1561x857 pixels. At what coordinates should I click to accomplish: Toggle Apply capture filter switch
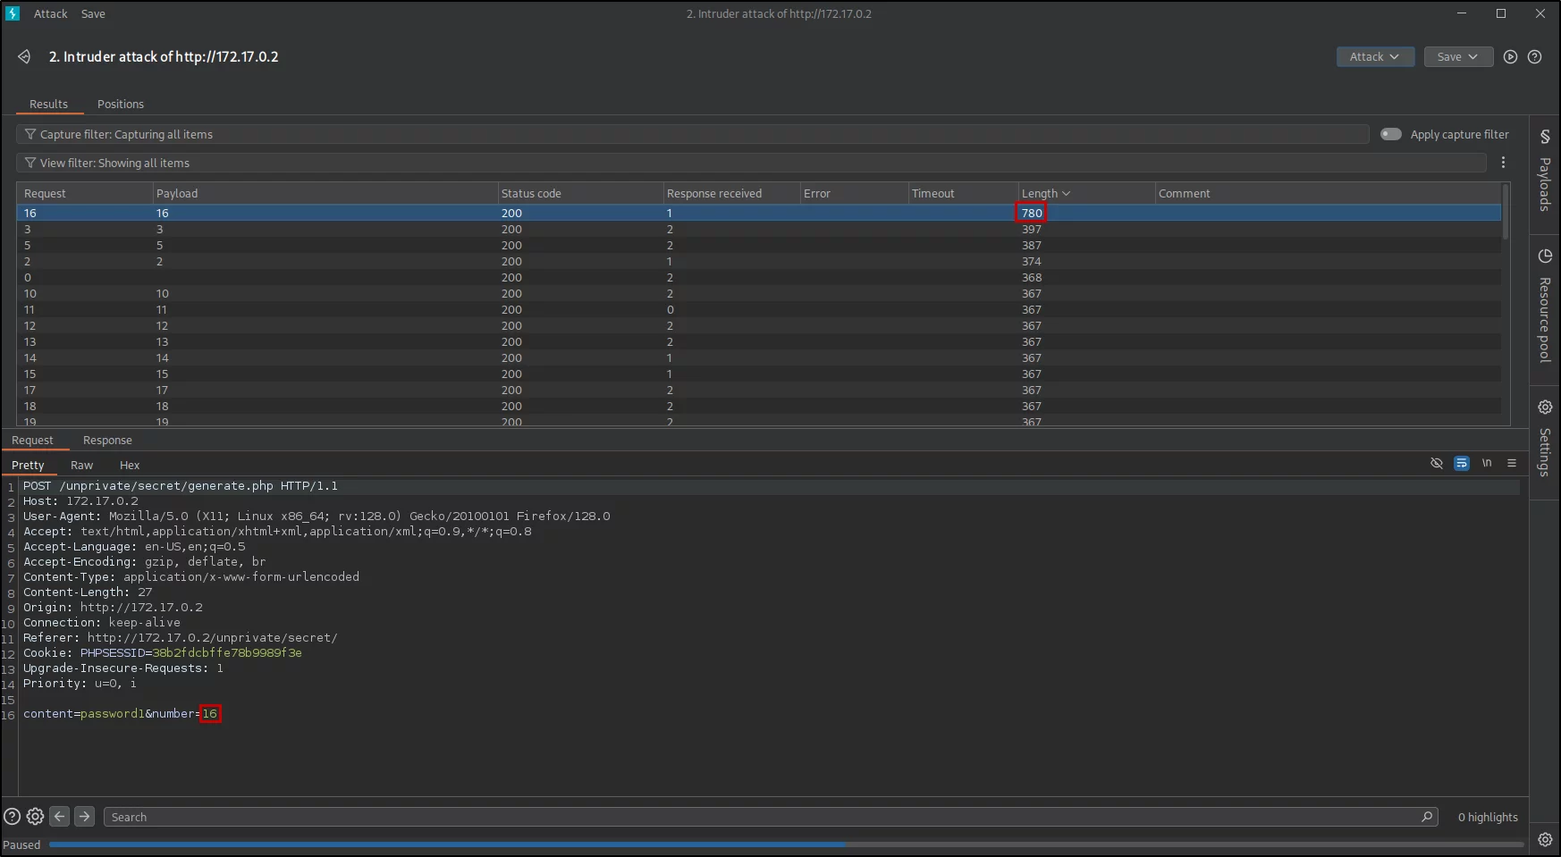click(1390, 134)
